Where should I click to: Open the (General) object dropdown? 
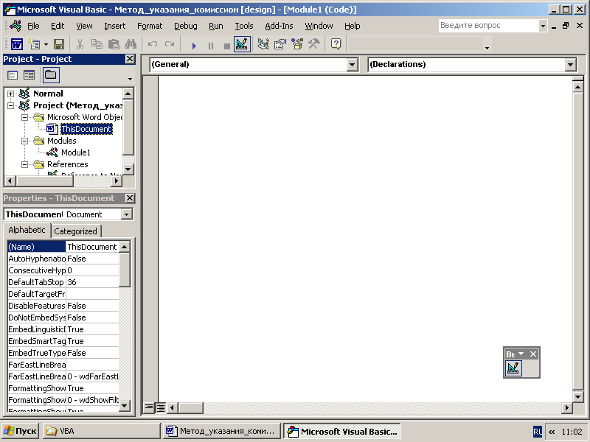(352, 65)
